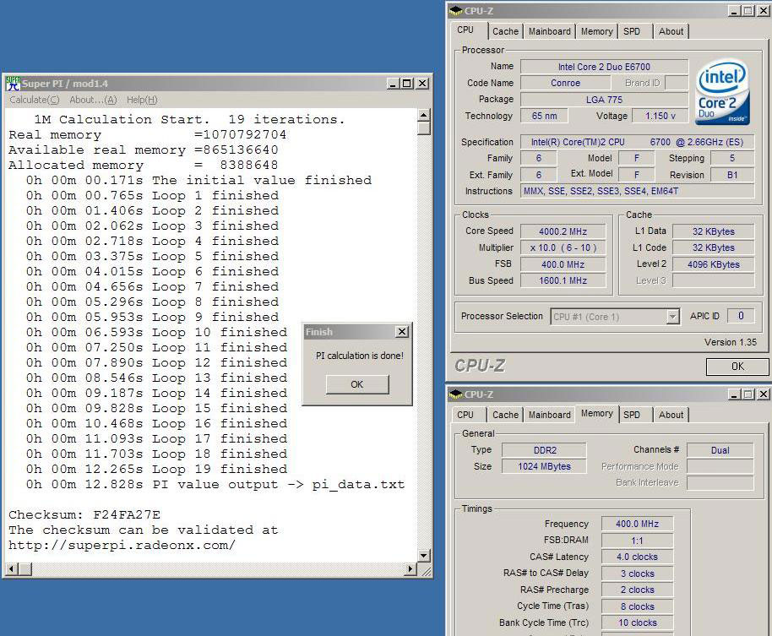Click Level 2 cache value 4096 KBytes

tap(714, 264)
